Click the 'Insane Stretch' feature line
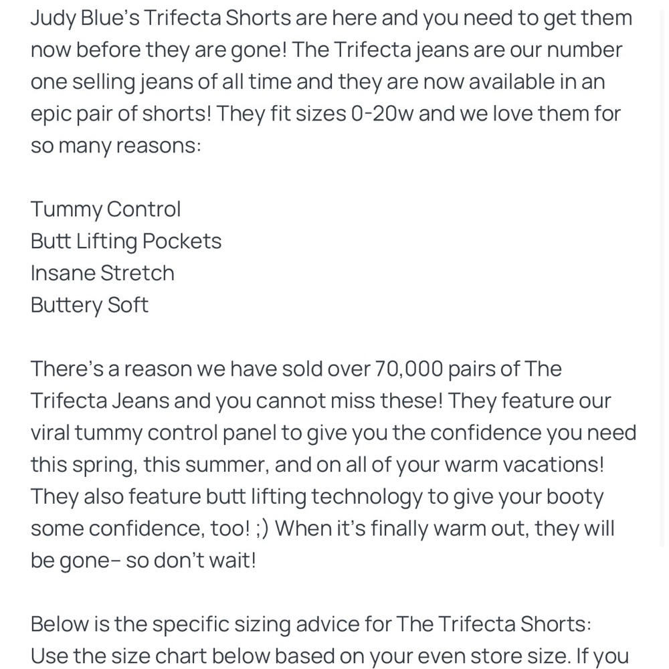This screenshot has width=669, height=669. coord(102,273)
